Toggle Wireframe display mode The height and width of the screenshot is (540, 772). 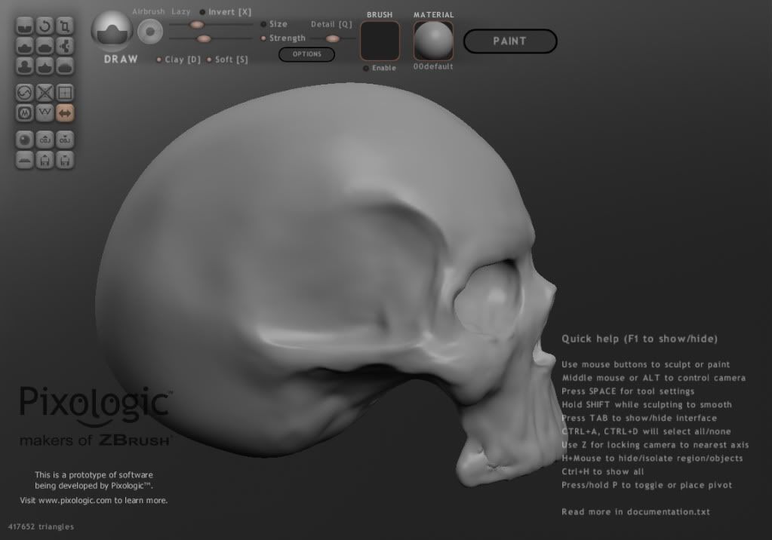click(65, 94)
